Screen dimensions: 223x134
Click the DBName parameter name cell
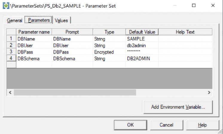34,38
